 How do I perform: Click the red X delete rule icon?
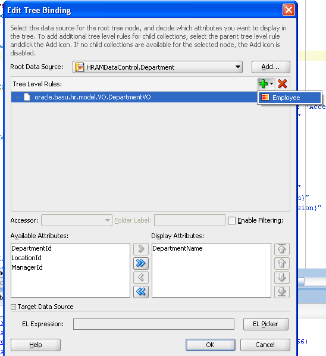pos(282,84)
